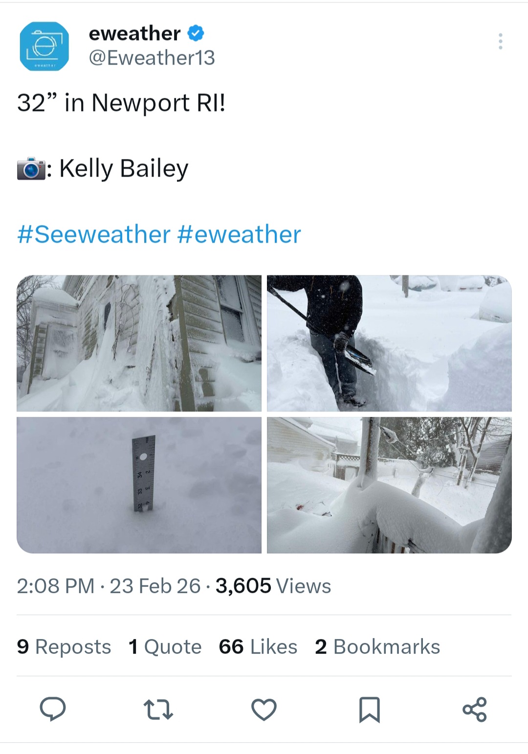Screen dimensions: 528x754
Task: Bookmark this tweet
Action: 369,709
